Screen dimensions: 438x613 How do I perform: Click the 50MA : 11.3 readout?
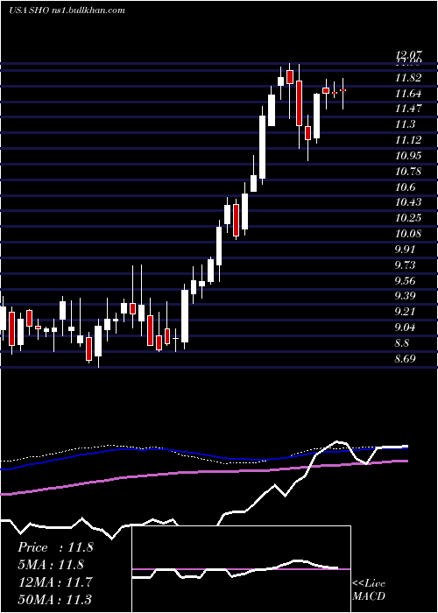(55, 599)
